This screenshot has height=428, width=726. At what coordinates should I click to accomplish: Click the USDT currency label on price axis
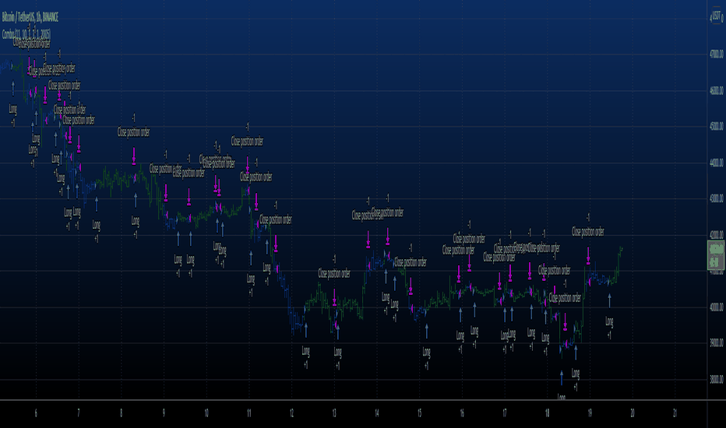tap(717, 16)
